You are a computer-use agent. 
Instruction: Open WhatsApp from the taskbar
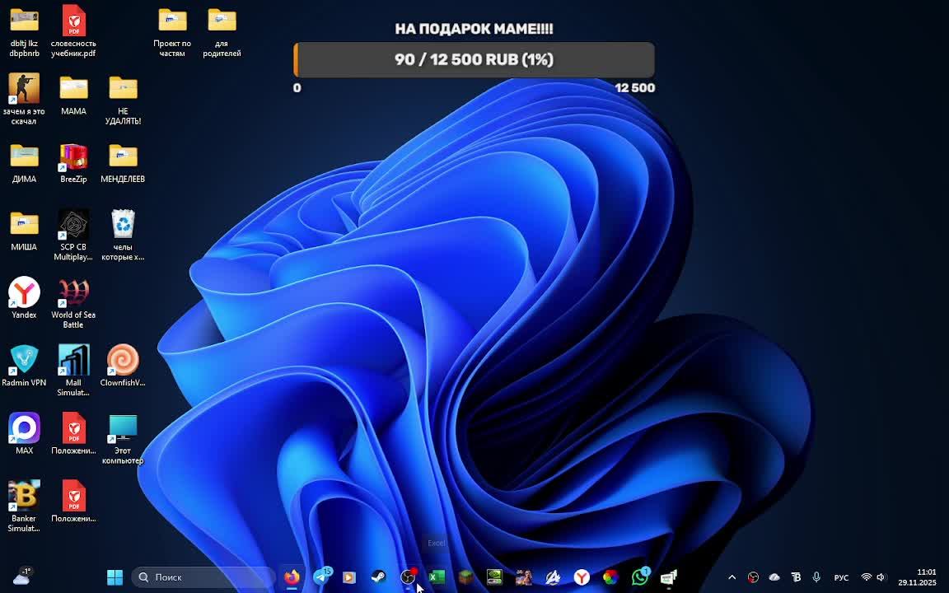coord(640,577)
